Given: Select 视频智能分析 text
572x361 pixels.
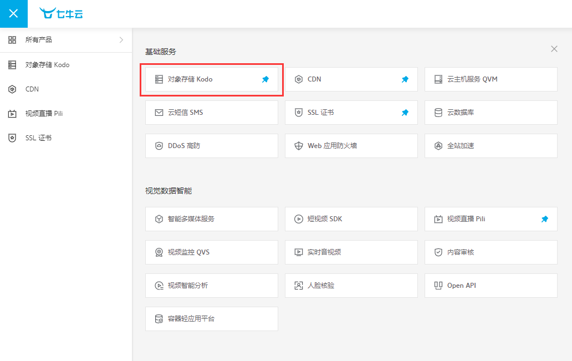Looking at the screenshot, I should tap(188, 286).
